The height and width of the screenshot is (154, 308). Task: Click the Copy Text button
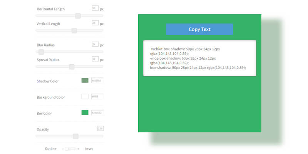point(199,29)
